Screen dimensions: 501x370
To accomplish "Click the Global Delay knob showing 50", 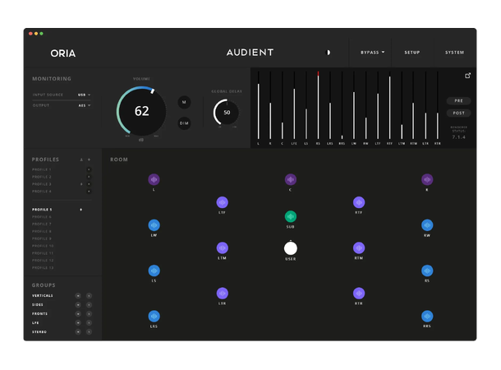I will [227, 113].
